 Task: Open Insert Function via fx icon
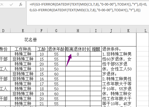21,4
